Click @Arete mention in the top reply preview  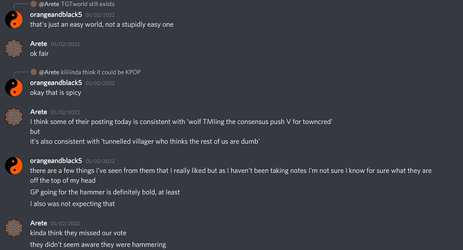point(49,4)
